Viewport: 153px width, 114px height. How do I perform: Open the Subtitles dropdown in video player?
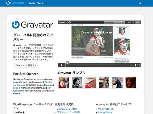pos(114,22)
